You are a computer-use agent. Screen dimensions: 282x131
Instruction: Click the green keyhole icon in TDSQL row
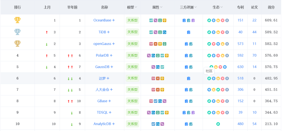tap(158, 113)
